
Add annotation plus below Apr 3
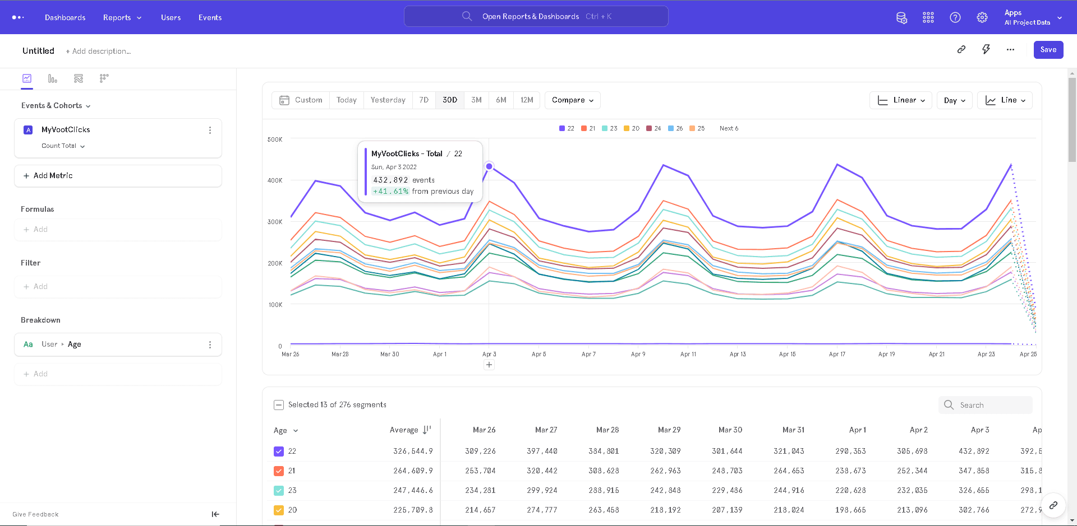click(489, 365)
